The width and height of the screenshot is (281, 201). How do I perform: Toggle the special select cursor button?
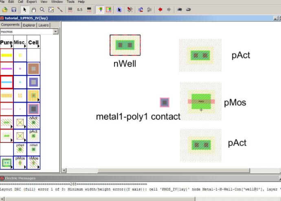119,9
